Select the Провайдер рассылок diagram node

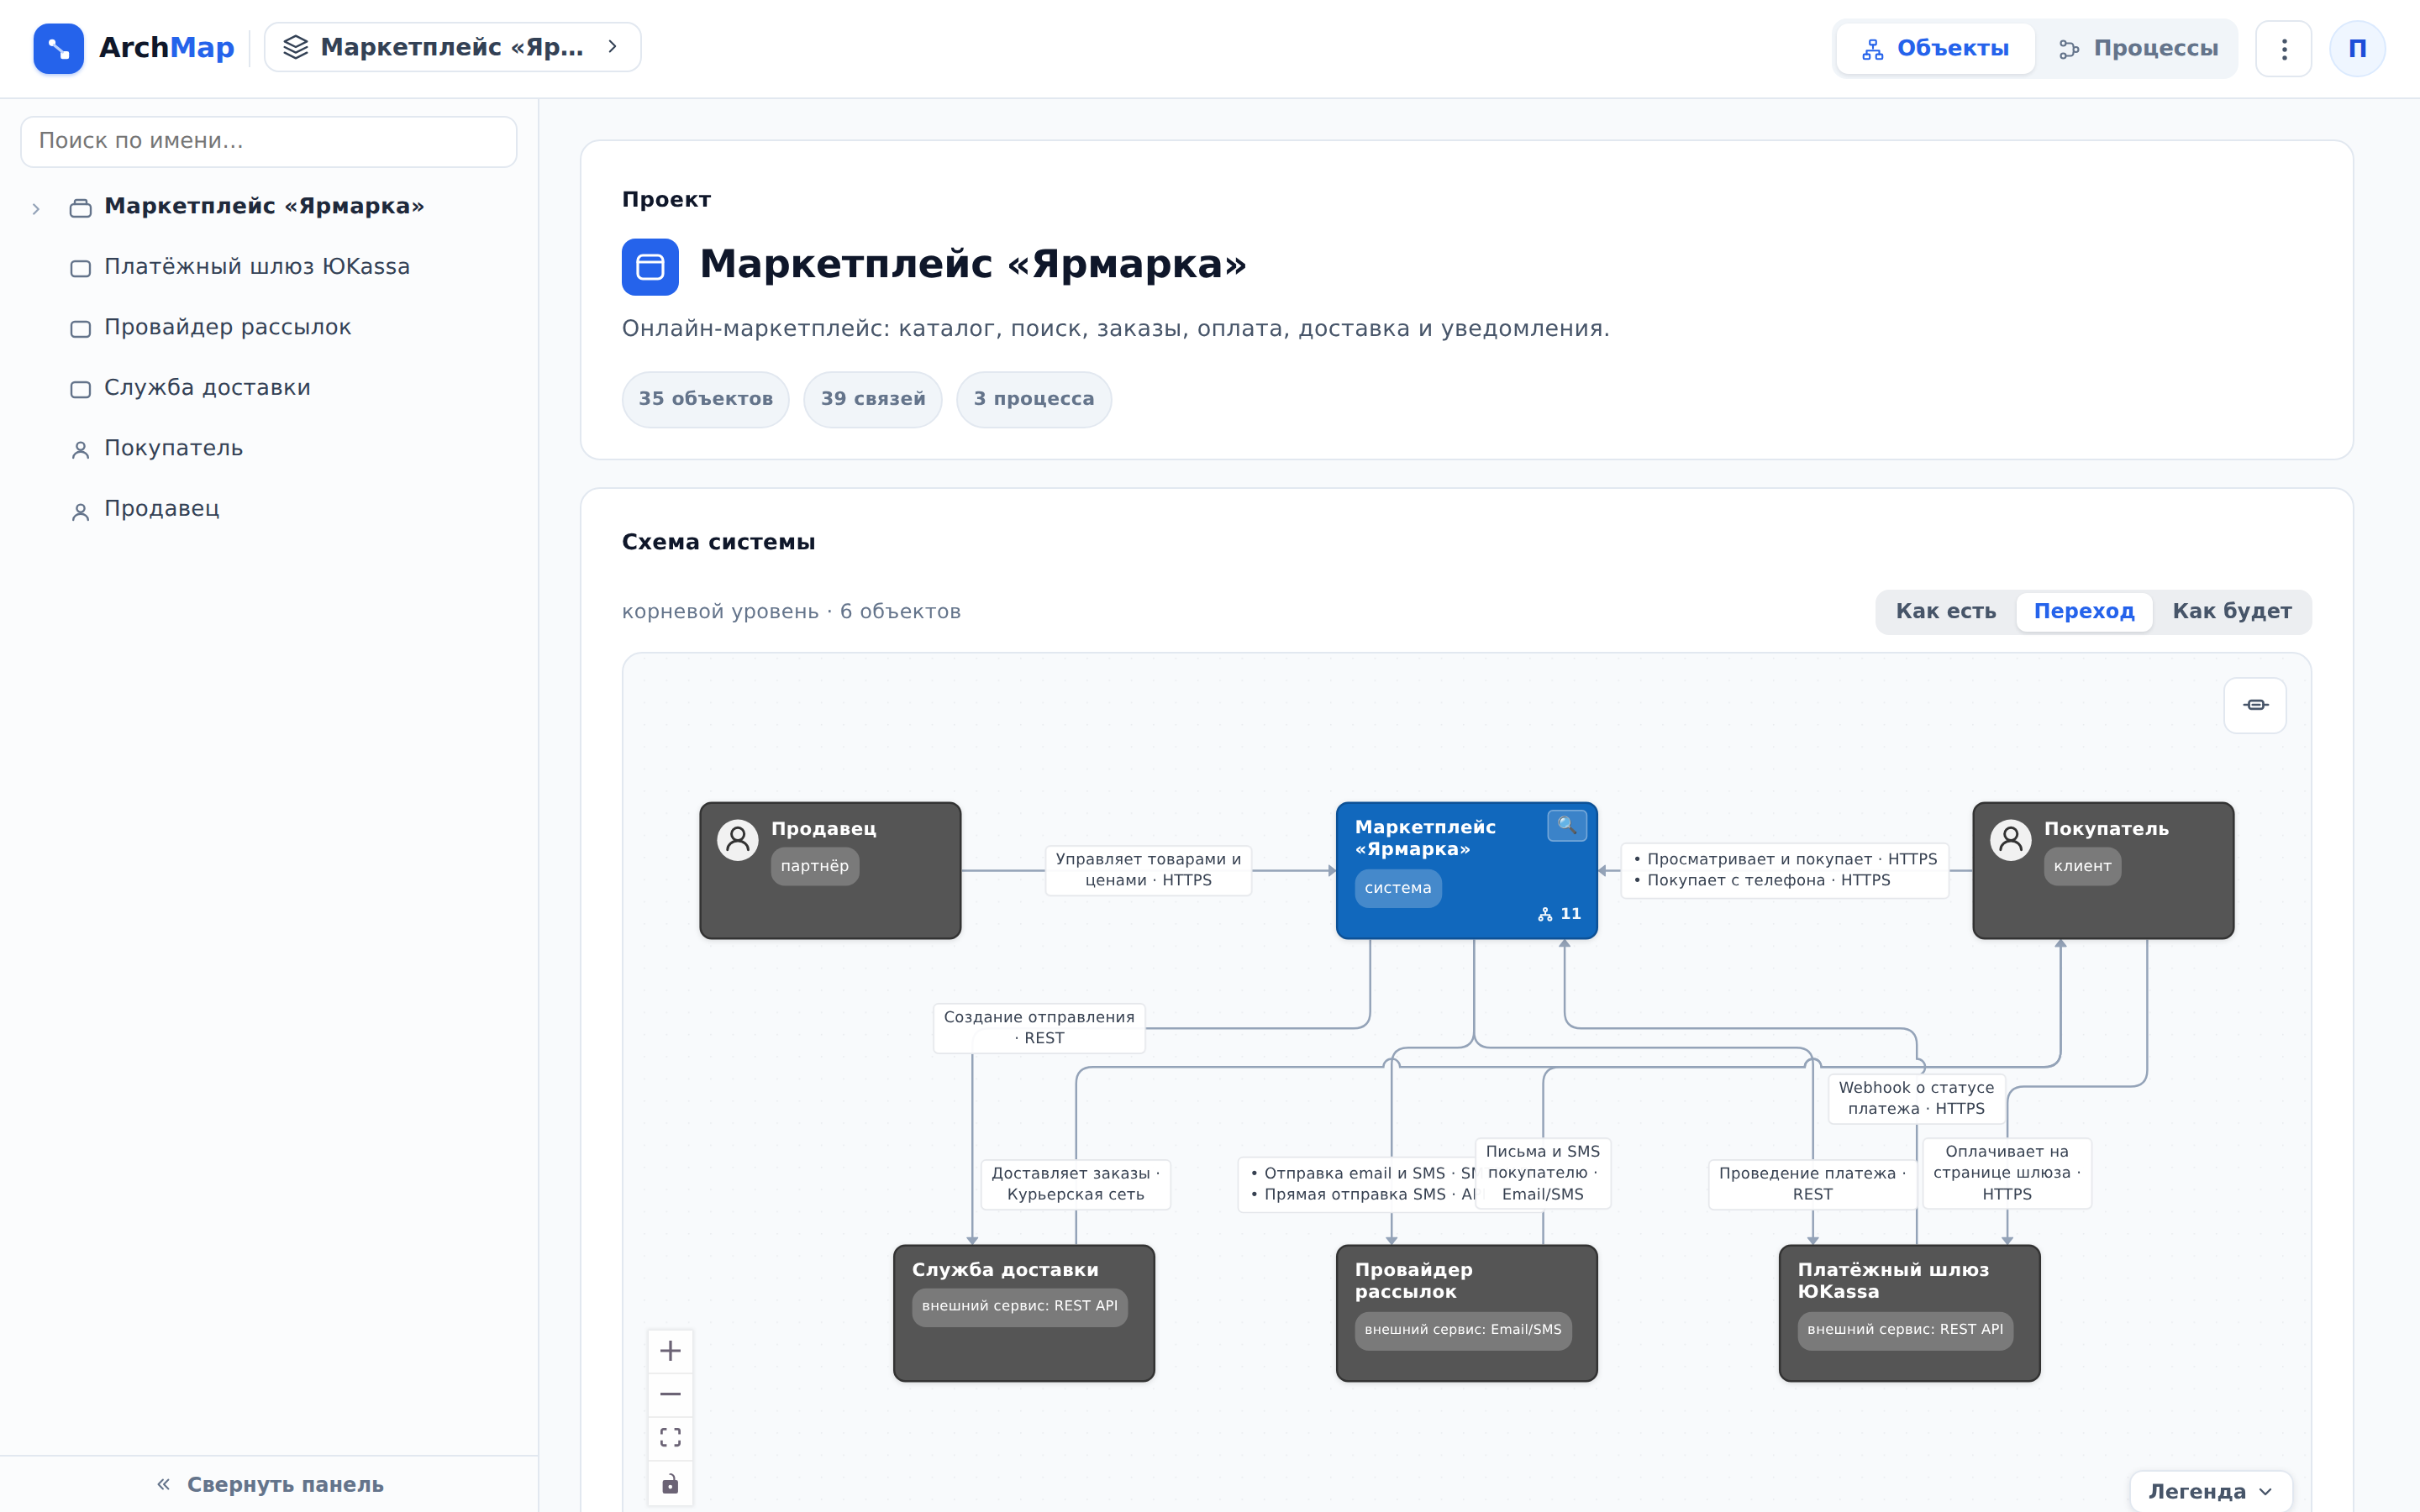tap(1466, 1313)
